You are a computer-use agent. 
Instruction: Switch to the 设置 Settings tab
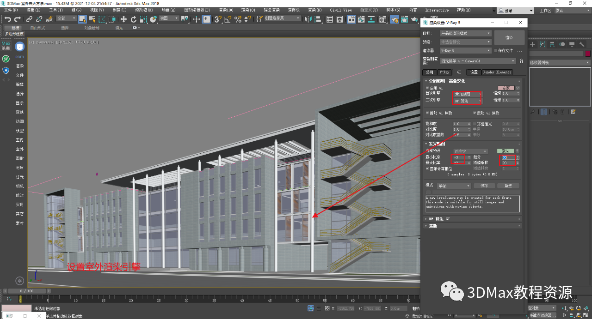pos(474,72)
